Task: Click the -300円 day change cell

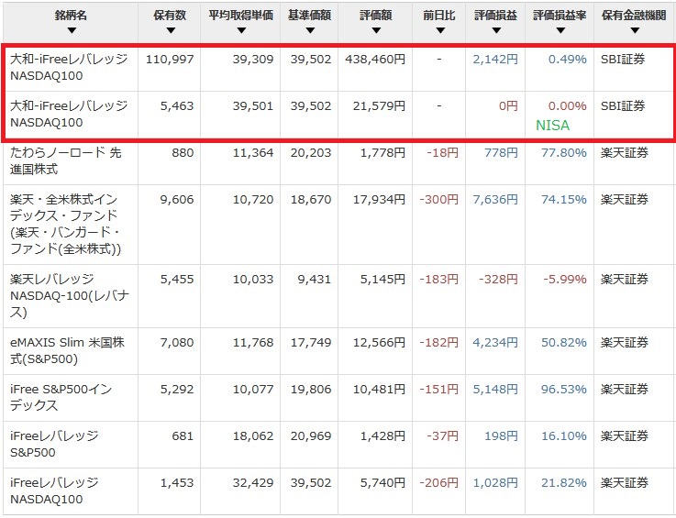Action: click(438, 200)
